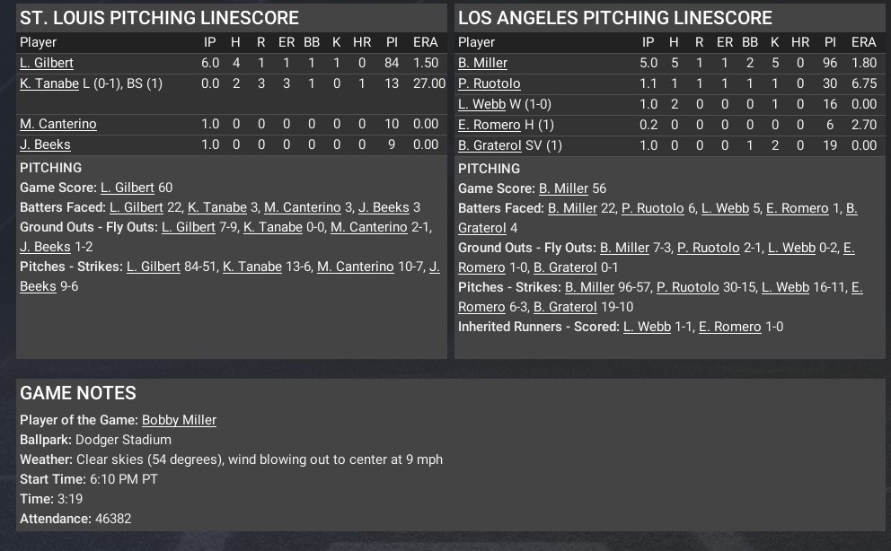
Task: Open B. Graterol in Los Angeles Pitches - Strikes
Action: point(565,307)
